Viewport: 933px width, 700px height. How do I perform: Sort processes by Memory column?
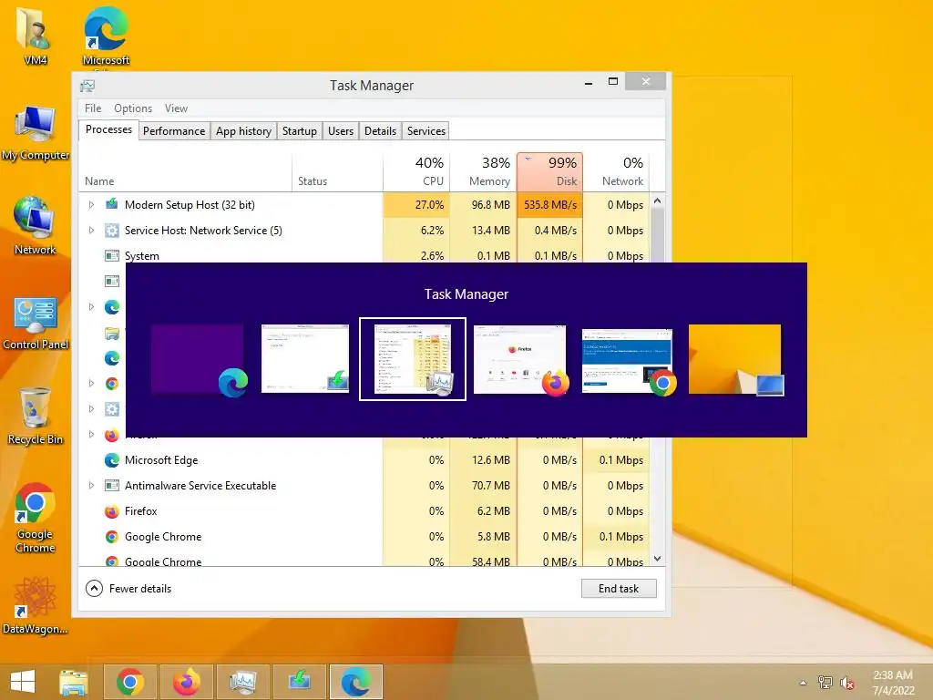[483, 172]
